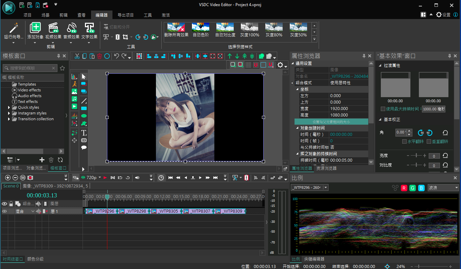
Task: Open the 场景 ribbon tab
Action: click(46, 15)
